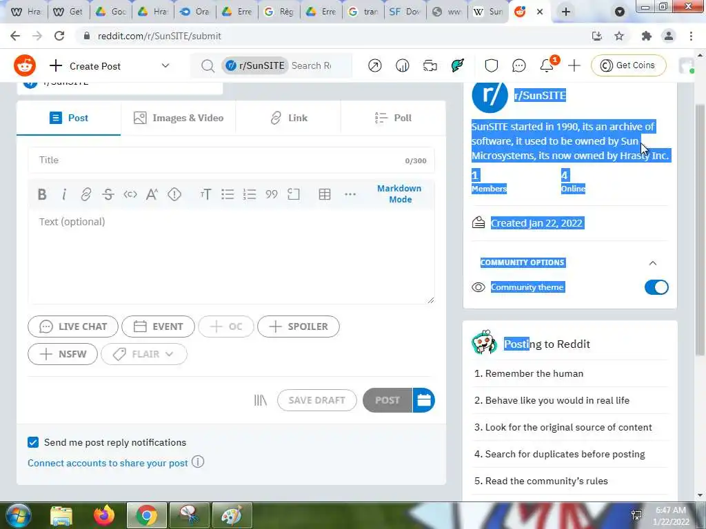Viewport: 706px width, 529px height.
Task: Switch to the Images & Video tab
Action: click(x=179, y=118)
